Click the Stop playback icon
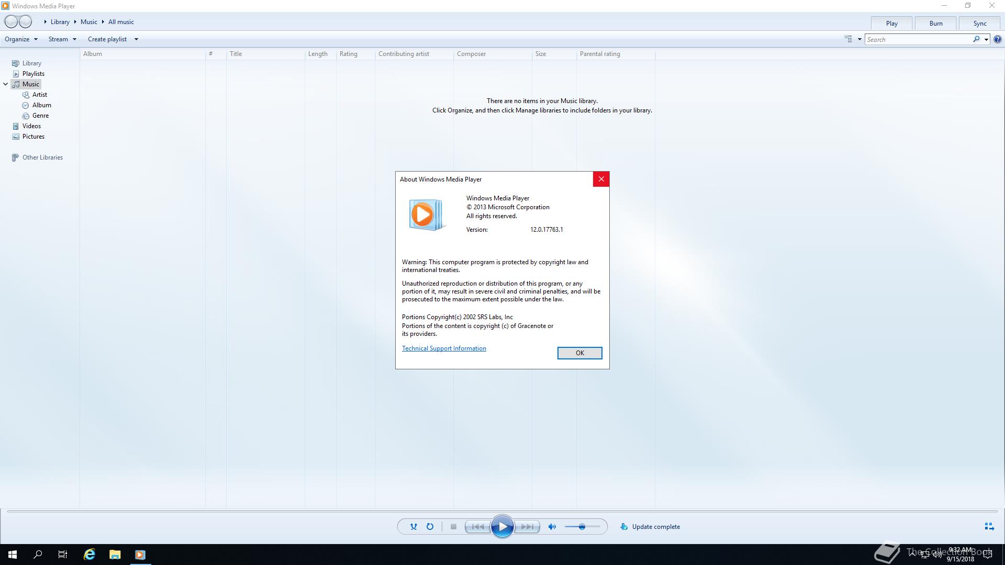The width and height of the screenshot is (1005, 565). [453, 527]
